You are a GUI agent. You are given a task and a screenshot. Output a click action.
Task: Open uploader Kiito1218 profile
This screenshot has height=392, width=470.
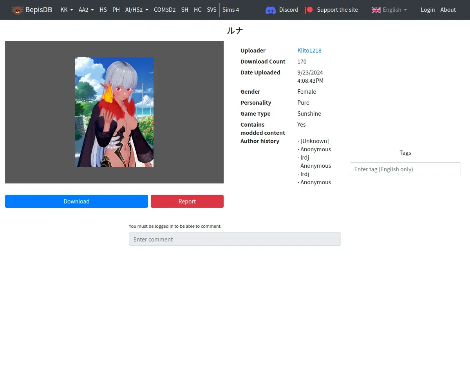[309, 50]
